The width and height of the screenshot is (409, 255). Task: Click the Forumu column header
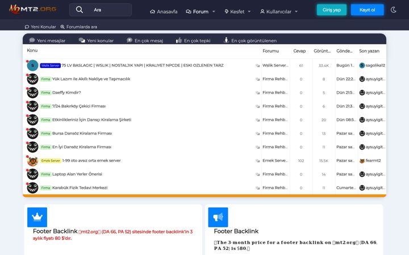click(270, 51)
